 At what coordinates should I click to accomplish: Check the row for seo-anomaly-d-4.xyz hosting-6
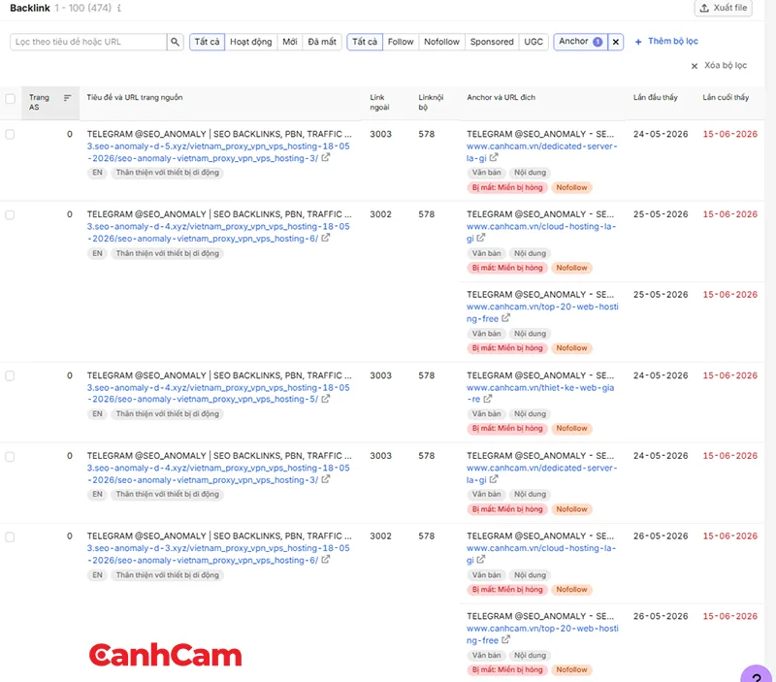(x=10, y=214)
